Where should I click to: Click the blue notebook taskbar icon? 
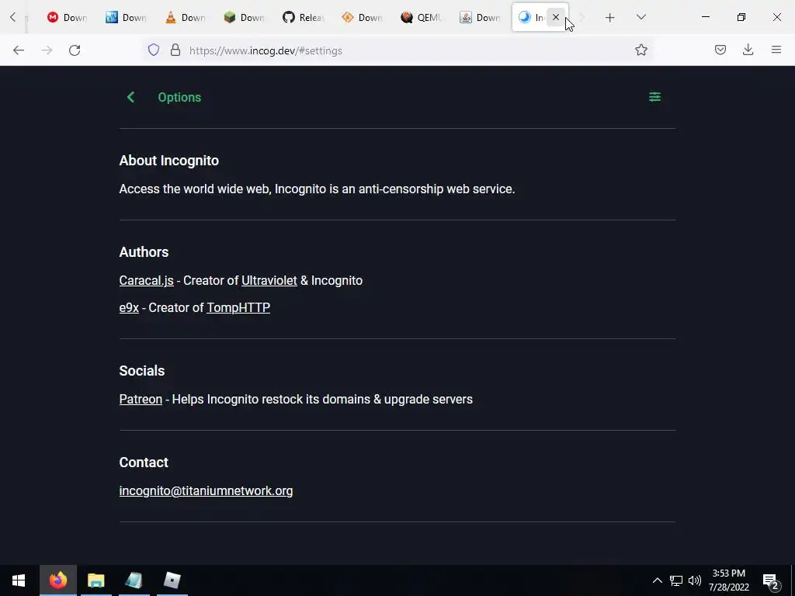(x=134, y=580)
